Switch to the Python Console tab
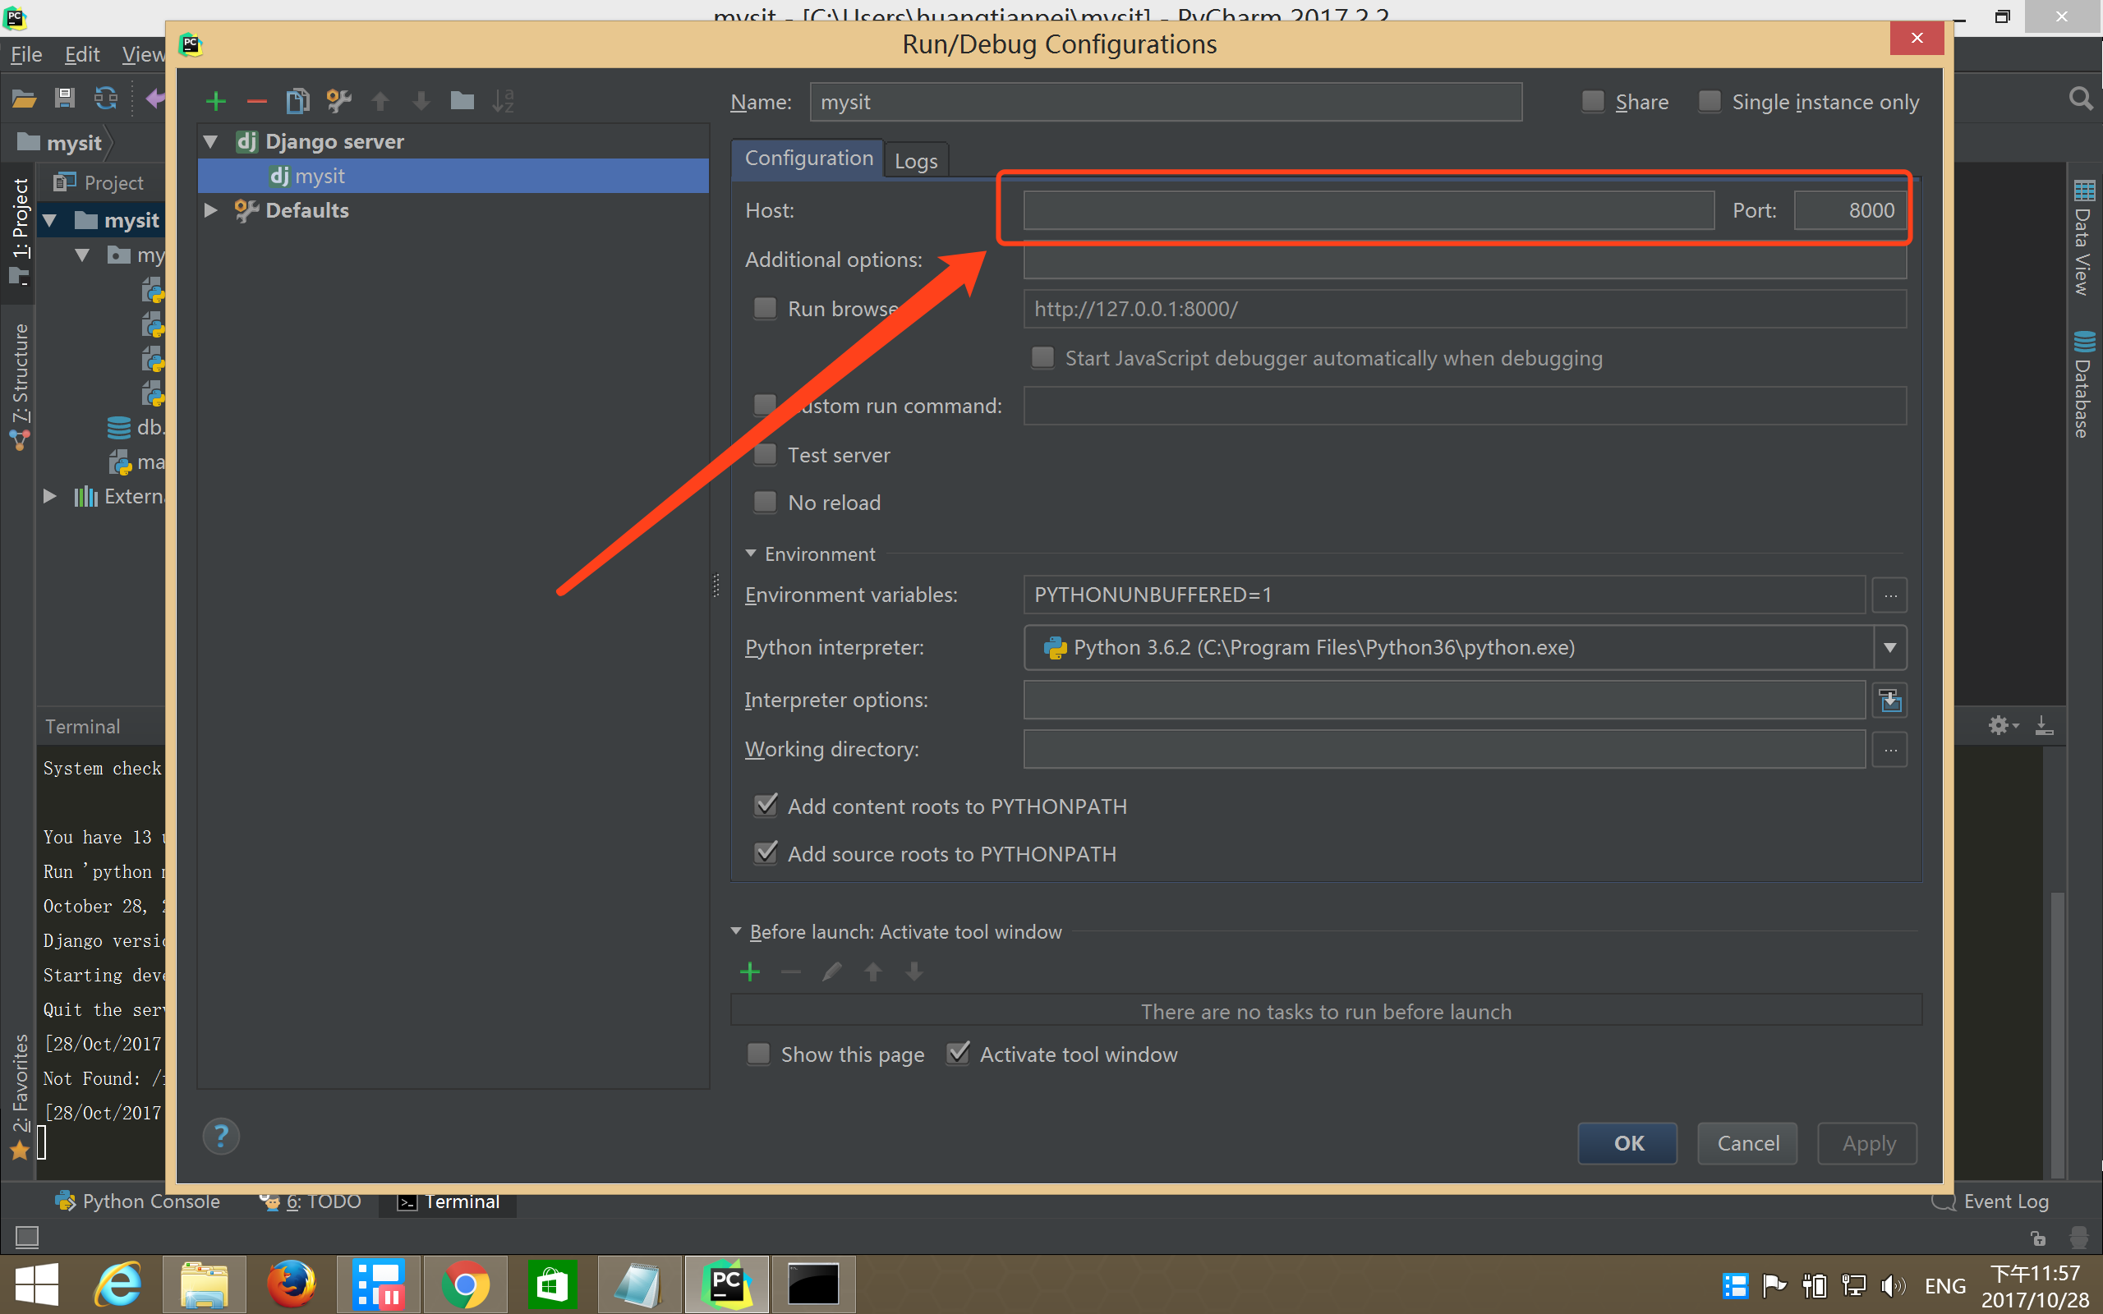 (x=137, y=1201)
